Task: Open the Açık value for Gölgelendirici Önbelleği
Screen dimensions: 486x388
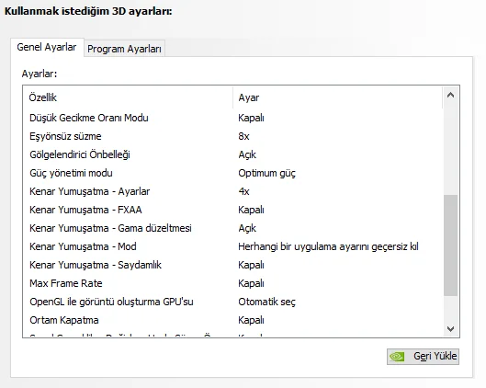Action: pyautogui.click(x=247, y=154)
